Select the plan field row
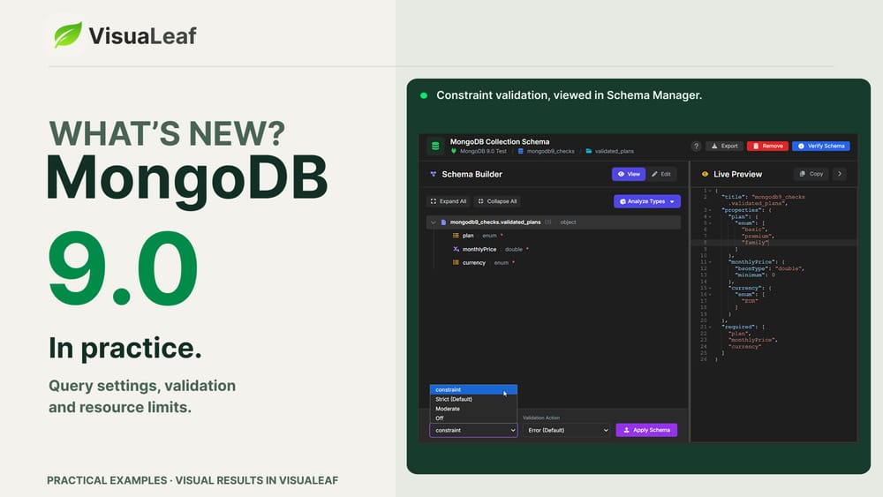The width and height of the screenshot is (883, 497). (x=554, y=236)
